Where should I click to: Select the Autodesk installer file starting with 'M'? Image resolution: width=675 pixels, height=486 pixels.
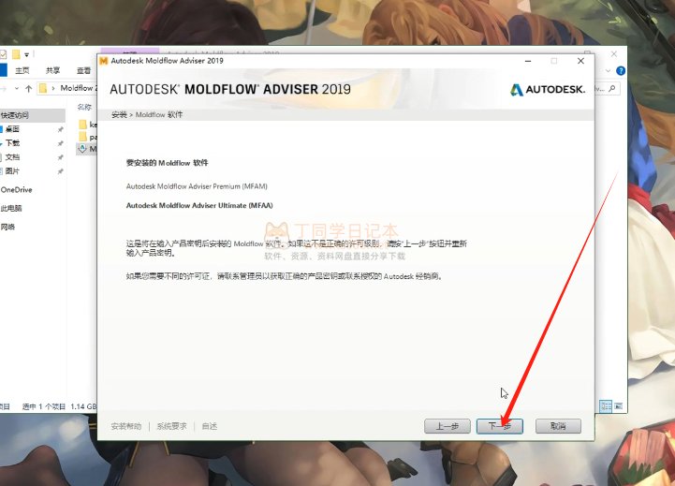click(x=88, y=149)
